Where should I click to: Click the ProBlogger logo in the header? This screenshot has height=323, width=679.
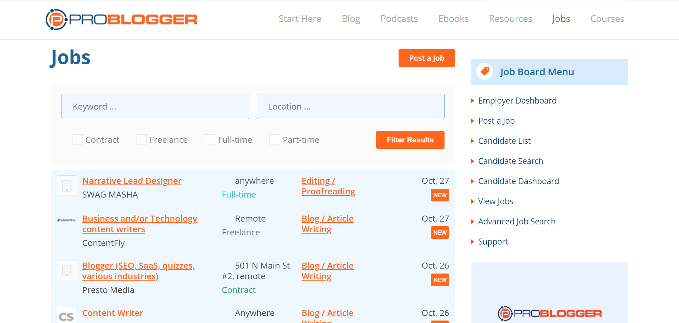(x=121, y=19)
